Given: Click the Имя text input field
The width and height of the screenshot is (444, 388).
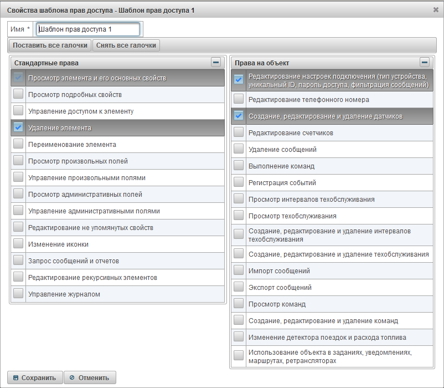Looking at the screenshot, I should pos(87,29).
